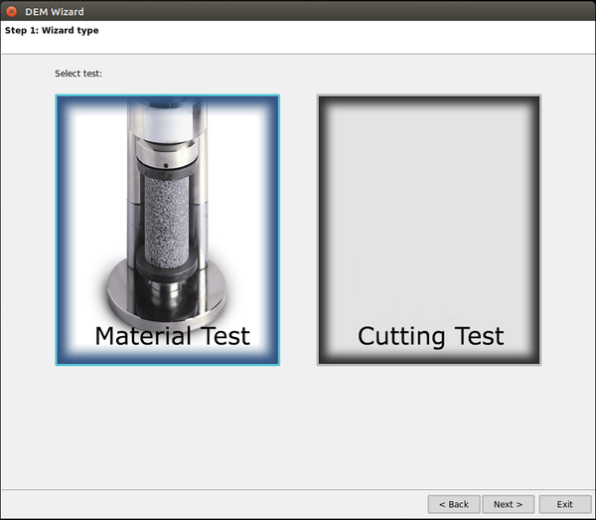596x520 pixels.
Task: Click the DEM Wizard title bar text
Action: pyautogui.click(x=55, y=12)
